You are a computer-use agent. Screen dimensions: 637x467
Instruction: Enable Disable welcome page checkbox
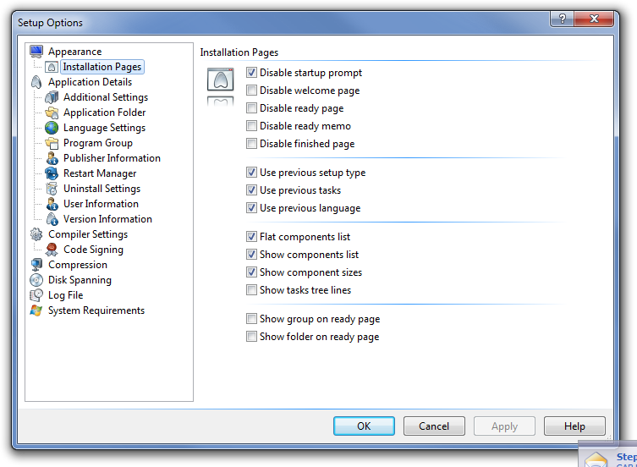(251, 91)
